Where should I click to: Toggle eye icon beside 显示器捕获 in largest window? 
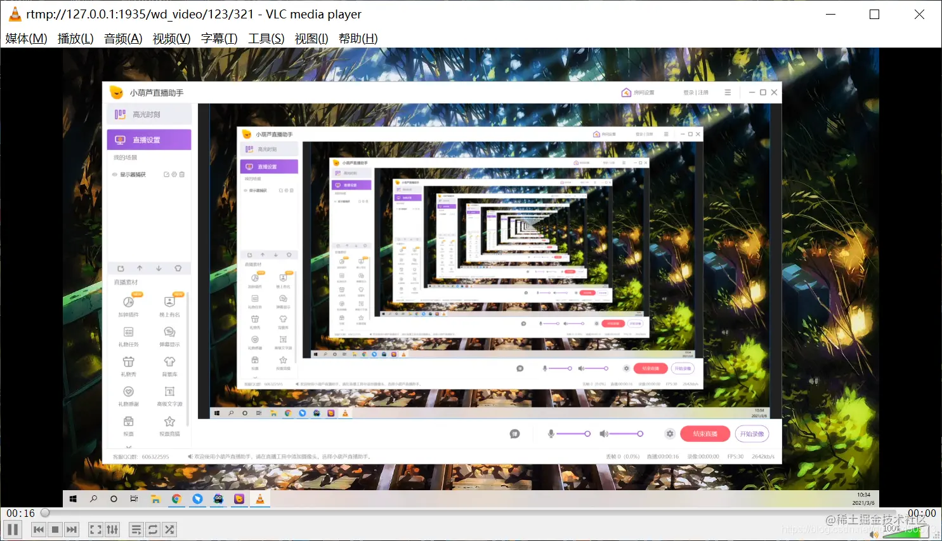[115, 175]
